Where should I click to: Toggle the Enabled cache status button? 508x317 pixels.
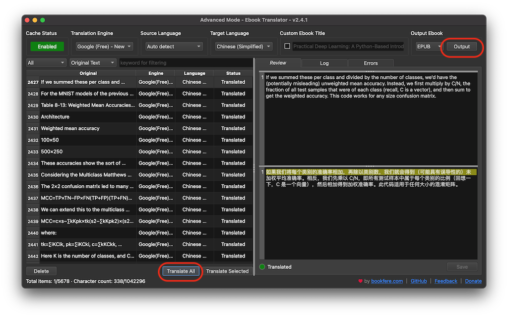pos(47,46)
